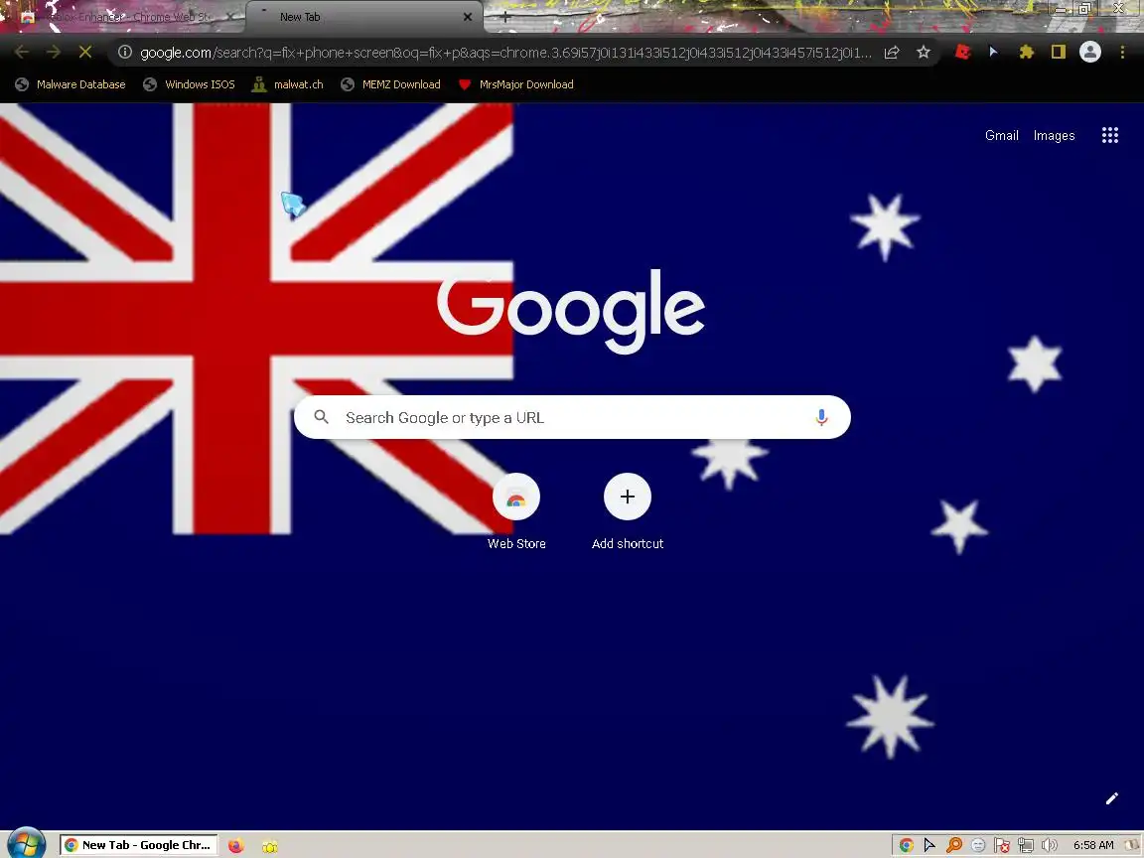Viewport: 1144px width, 858px height.
Task: Click the Show desktop button
Action: point(1134,845)
